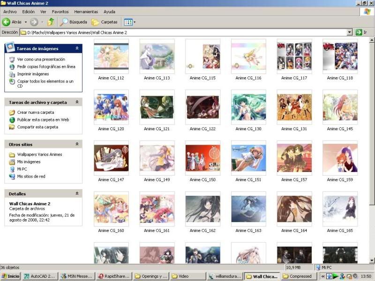375x281 pixels.
Task: Select thumbnail Anime CG_151
Action: click(x=248, y=158)
